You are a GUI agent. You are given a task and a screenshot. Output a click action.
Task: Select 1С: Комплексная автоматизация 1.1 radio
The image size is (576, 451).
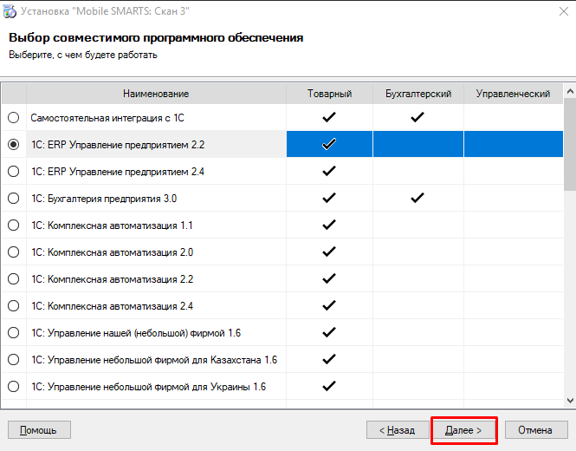(x=14, y=225)
